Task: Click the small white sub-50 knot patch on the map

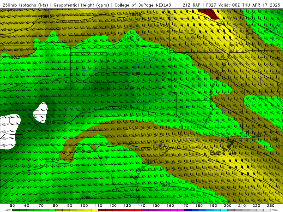Action: pyautogui.click(x=40, y=113)
